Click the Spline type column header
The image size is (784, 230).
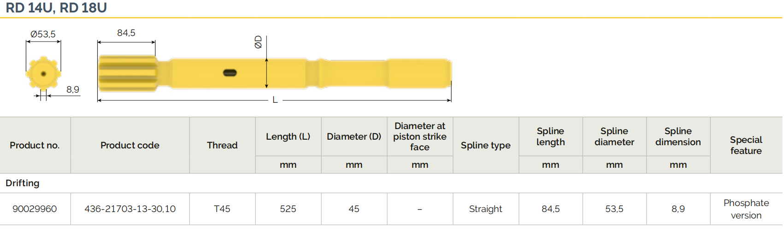click(x=485, y=145)
